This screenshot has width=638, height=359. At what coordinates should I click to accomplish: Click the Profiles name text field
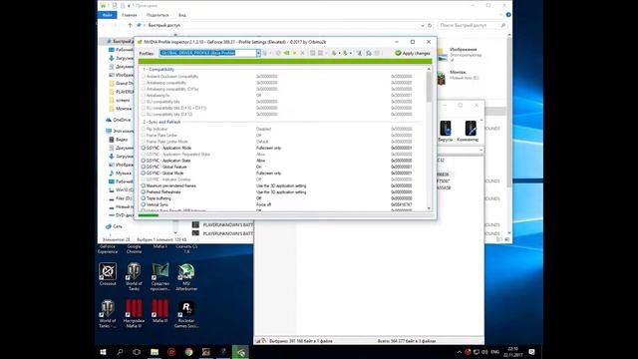tap(207, 53)
